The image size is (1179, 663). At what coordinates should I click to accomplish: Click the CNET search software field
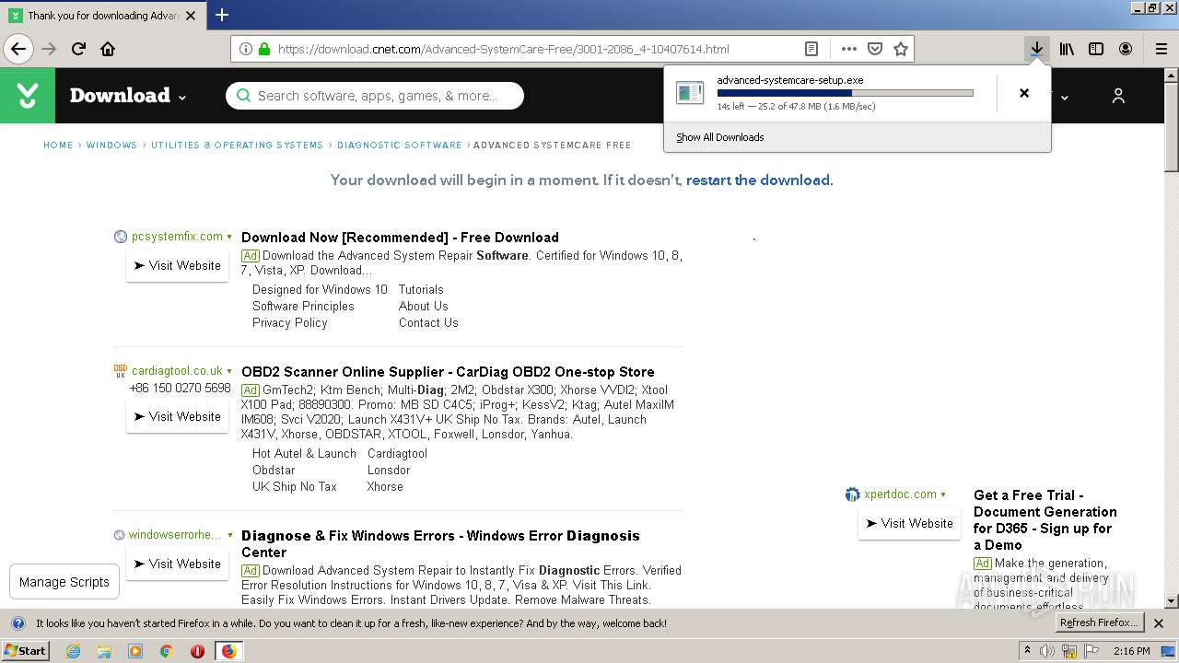coord(375,96)
